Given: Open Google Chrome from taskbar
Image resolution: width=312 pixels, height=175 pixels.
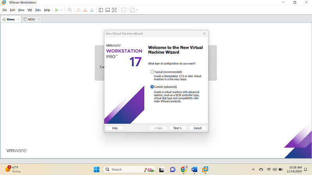Looking at the screenshot, I should 184,170.
